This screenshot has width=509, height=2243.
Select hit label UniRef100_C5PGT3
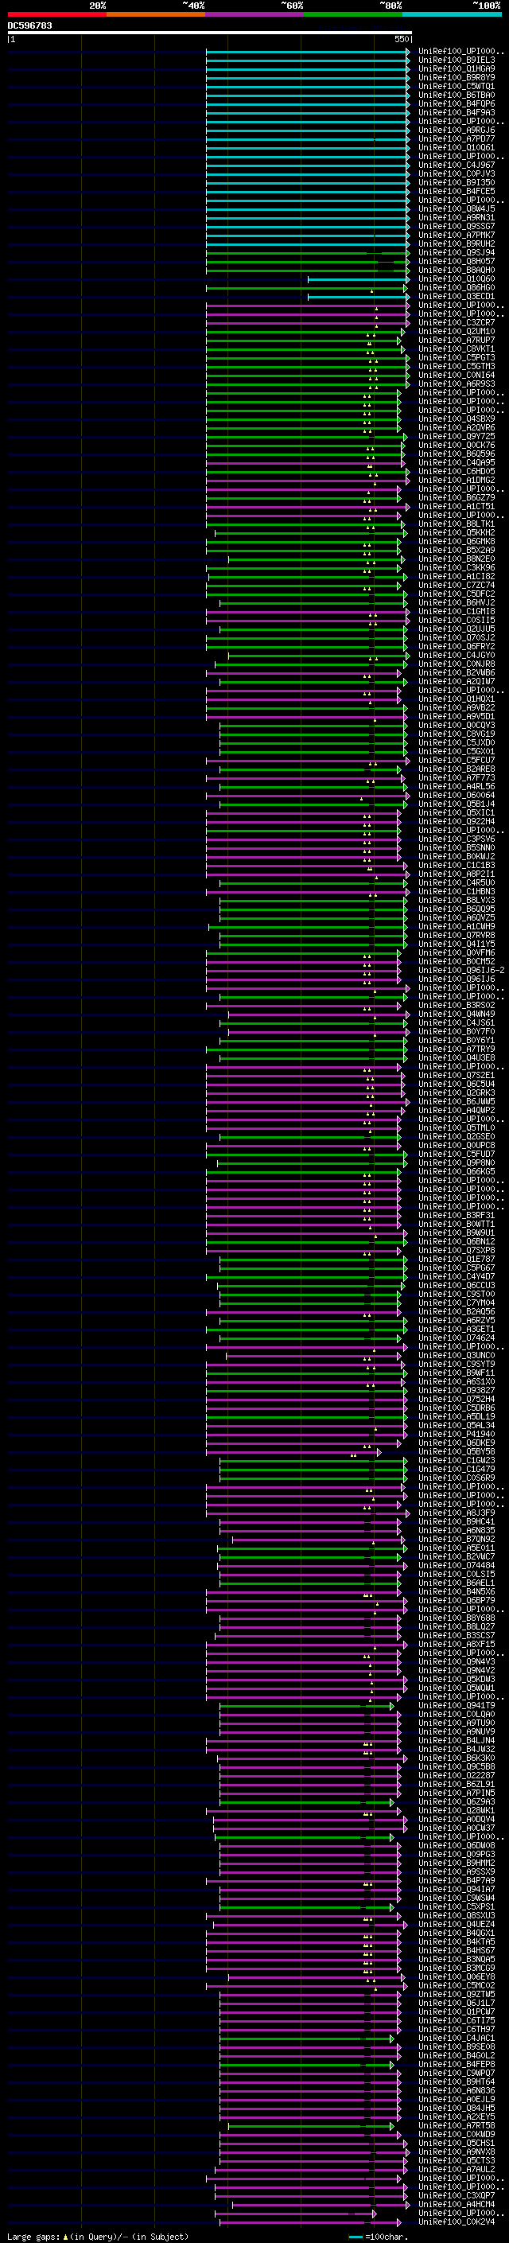tap(457, 357)
